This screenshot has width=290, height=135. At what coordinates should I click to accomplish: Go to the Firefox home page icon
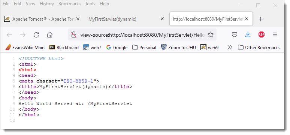pyautogui.click(x=49, y=34)
